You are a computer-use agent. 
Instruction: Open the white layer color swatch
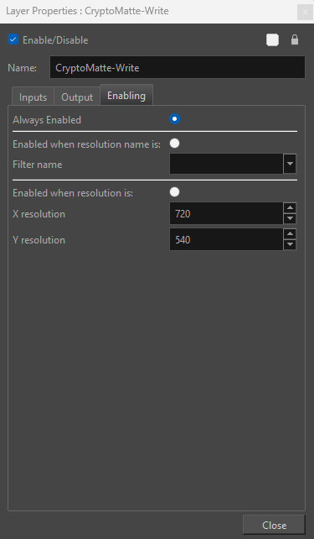coord(272,39)
